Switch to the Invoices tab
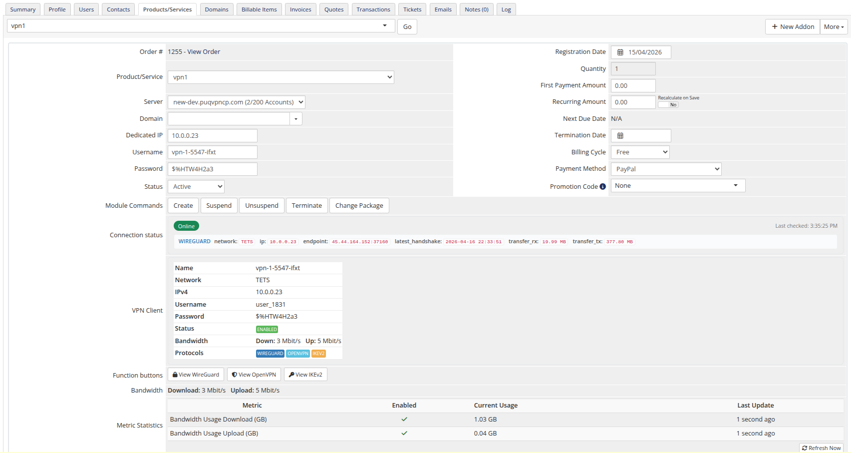 coord(300,9)
